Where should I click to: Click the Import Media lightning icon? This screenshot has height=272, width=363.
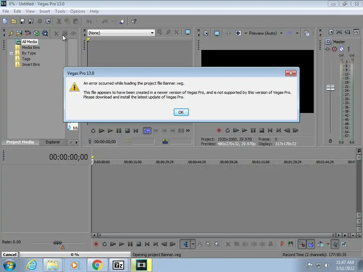[11, 33]
